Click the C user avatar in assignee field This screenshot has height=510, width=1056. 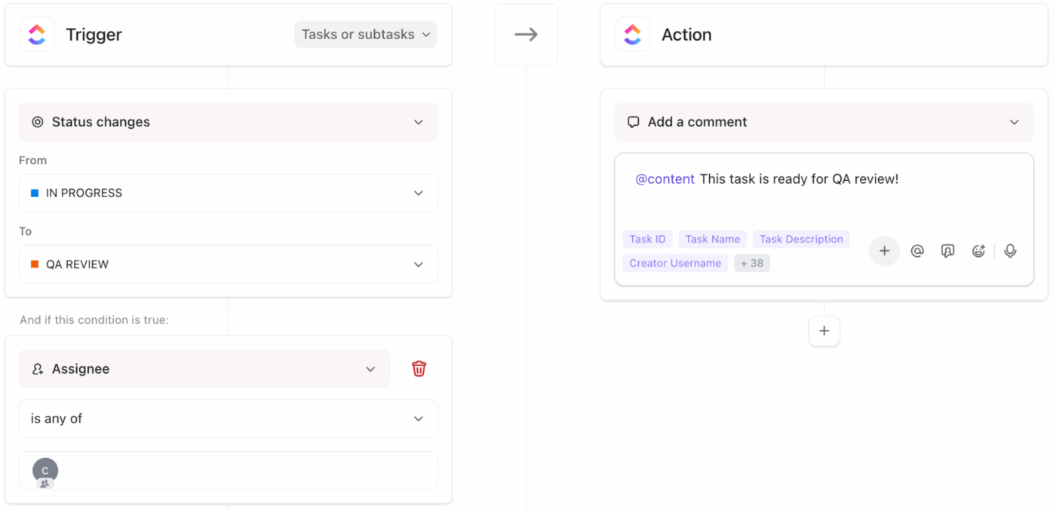coord(45,470)
